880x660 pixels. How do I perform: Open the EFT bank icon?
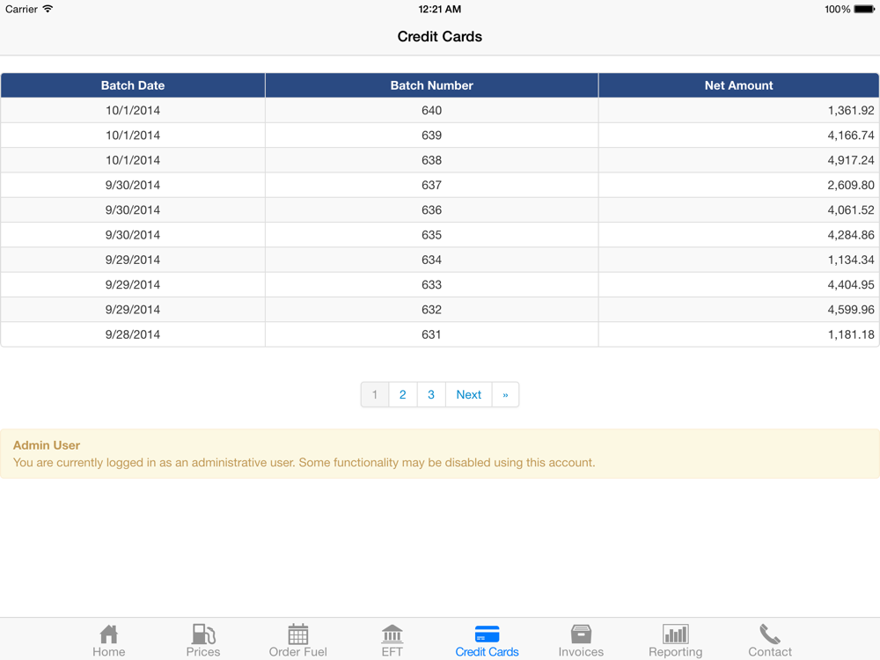coord(392,634)
